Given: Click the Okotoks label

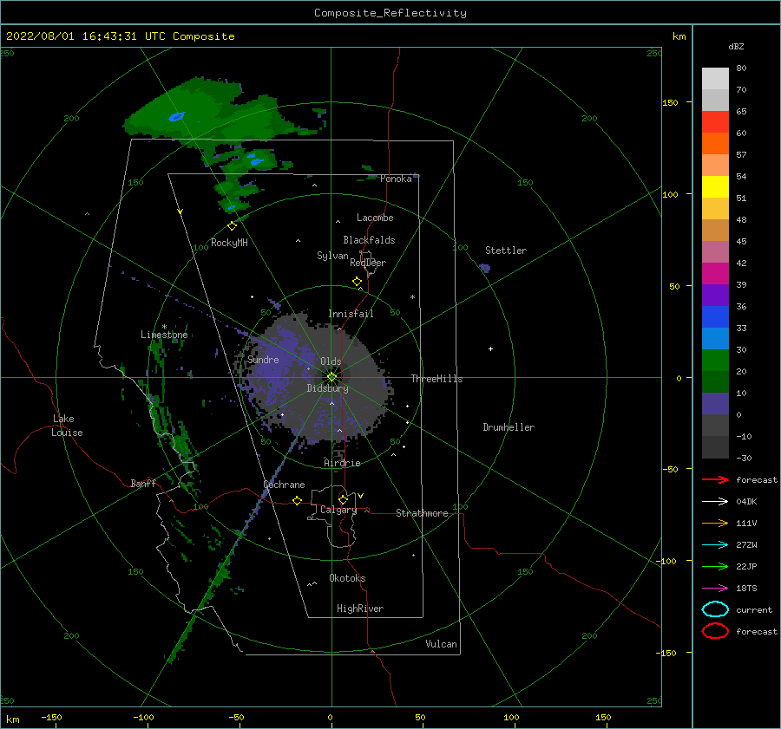Looking at the screenshot, I should (347, 578).
